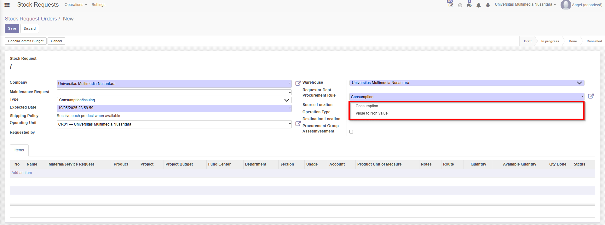Open the Procurement Rule dropdown field
605x225 pixels.
click(467, 97)
